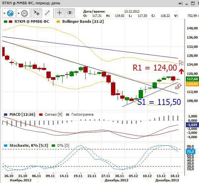The width and height of the screenshot is (199, 183).
Task: Click the blue 71,2 stochastic value tag
Action: [x=190, y=151]
